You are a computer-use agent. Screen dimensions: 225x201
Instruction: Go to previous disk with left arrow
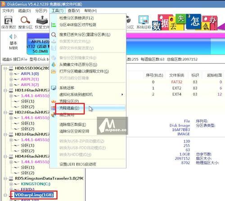point(11,36)
